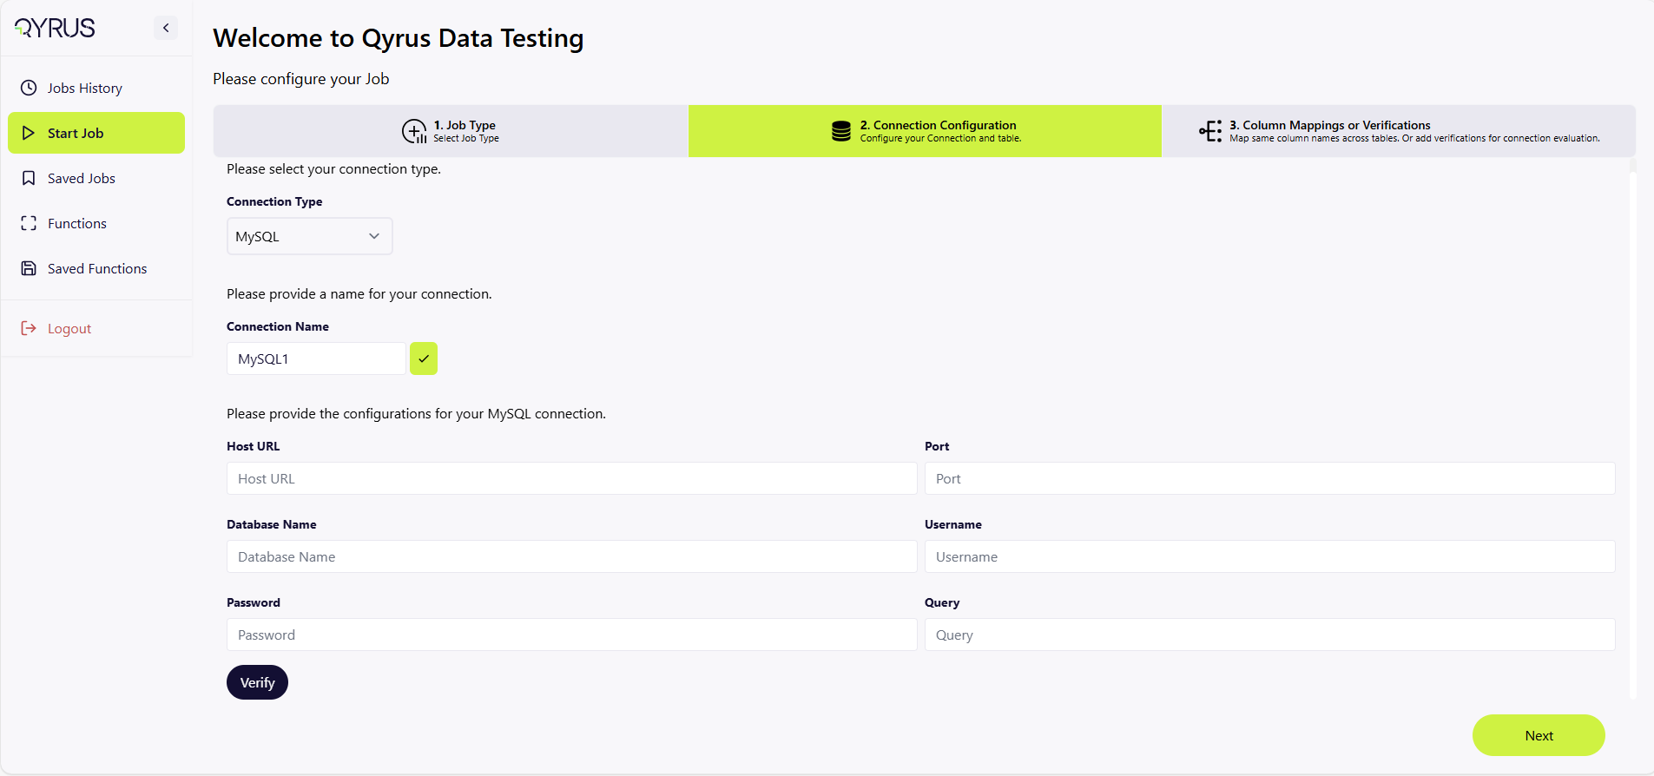The width and height of the screenshot is (1654, 776).
Task: Click the Qyrus logo
Action: point(55,28)
